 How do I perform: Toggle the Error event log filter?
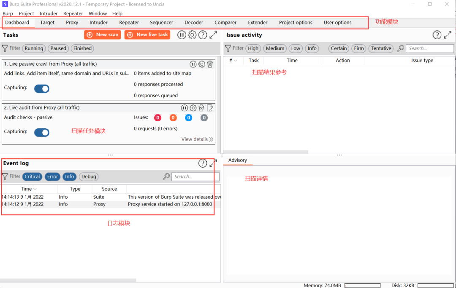(x=52, y=176)
